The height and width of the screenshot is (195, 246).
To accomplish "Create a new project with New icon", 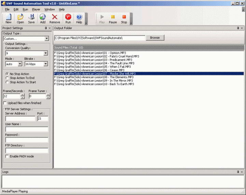I will pos(9,19).
